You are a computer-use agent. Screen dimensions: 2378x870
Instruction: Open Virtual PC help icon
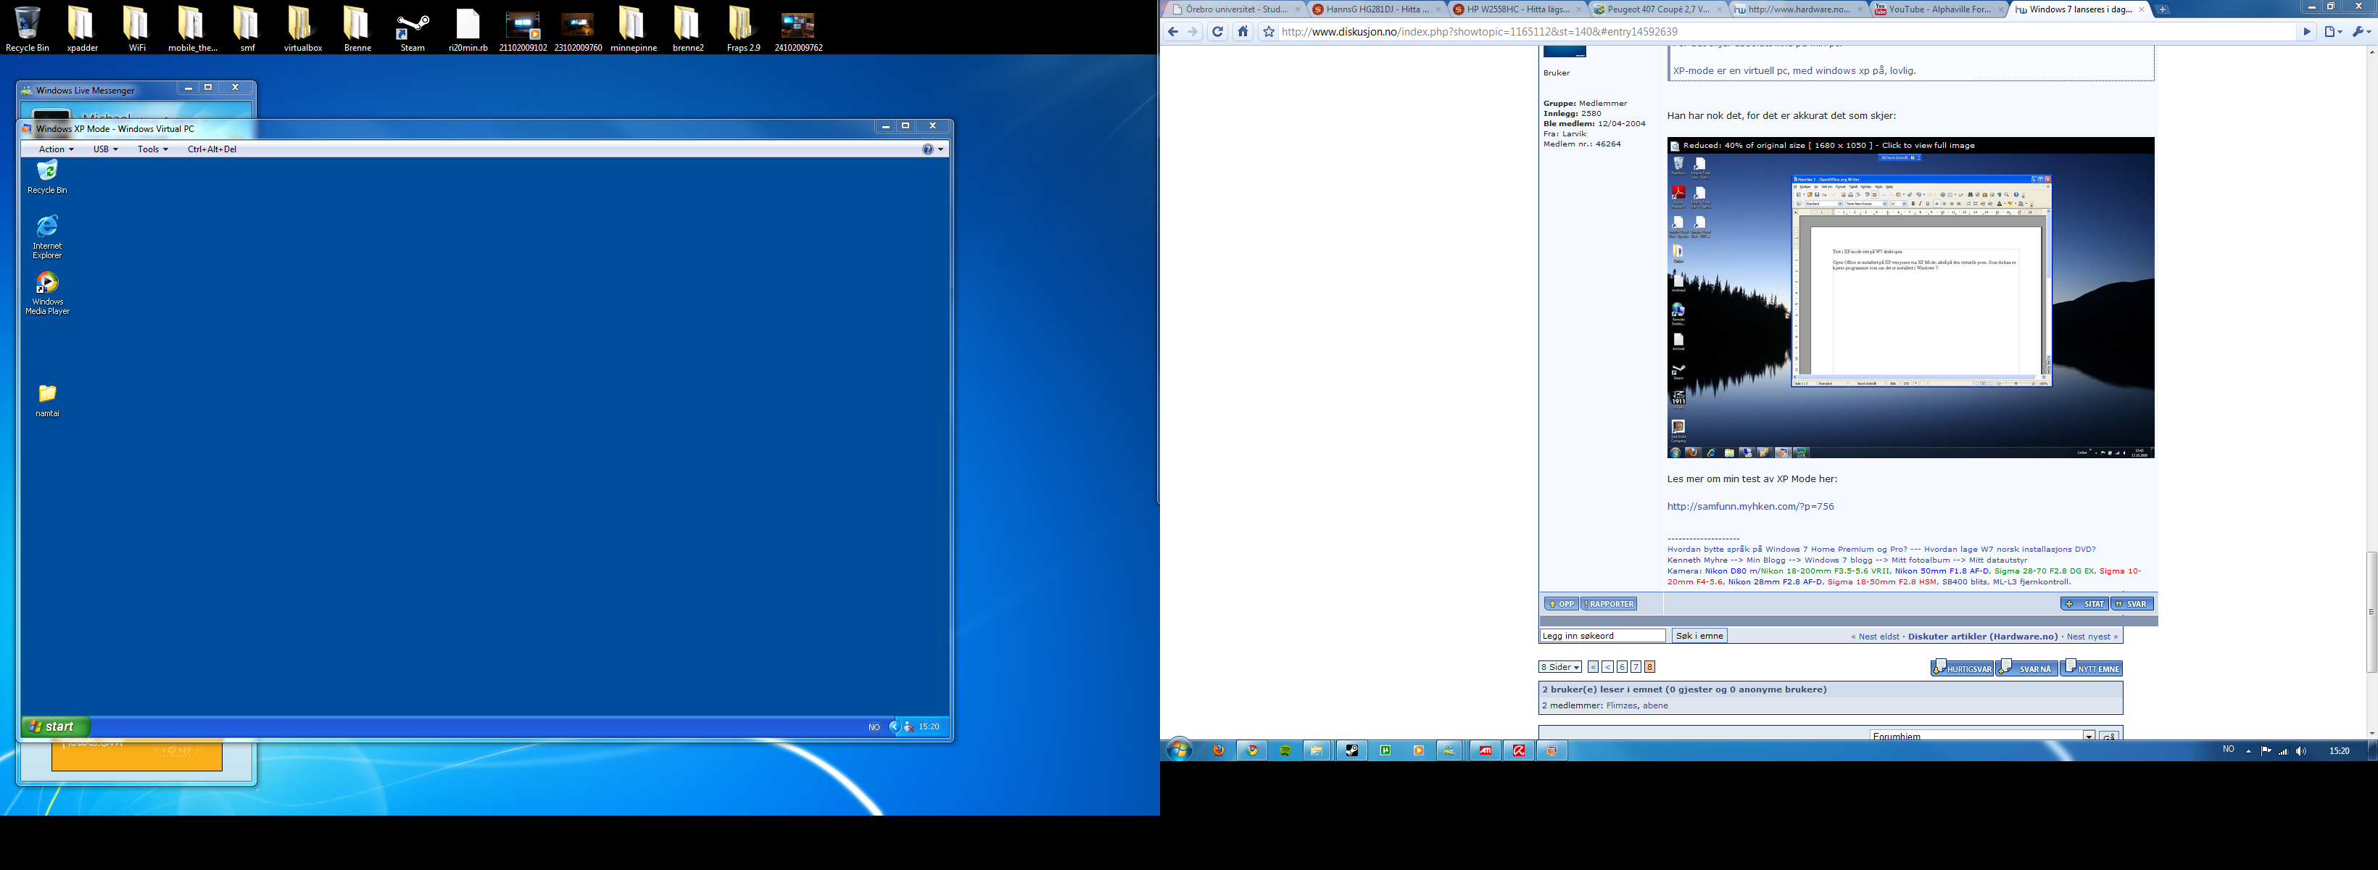[928, 149]
